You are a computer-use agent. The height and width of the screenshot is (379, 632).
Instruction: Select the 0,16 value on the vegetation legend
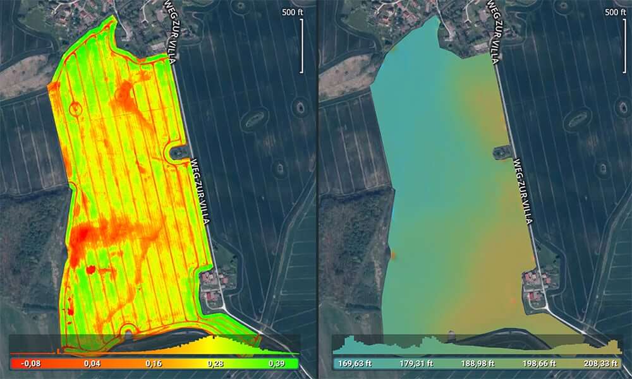tap(155, 364)
